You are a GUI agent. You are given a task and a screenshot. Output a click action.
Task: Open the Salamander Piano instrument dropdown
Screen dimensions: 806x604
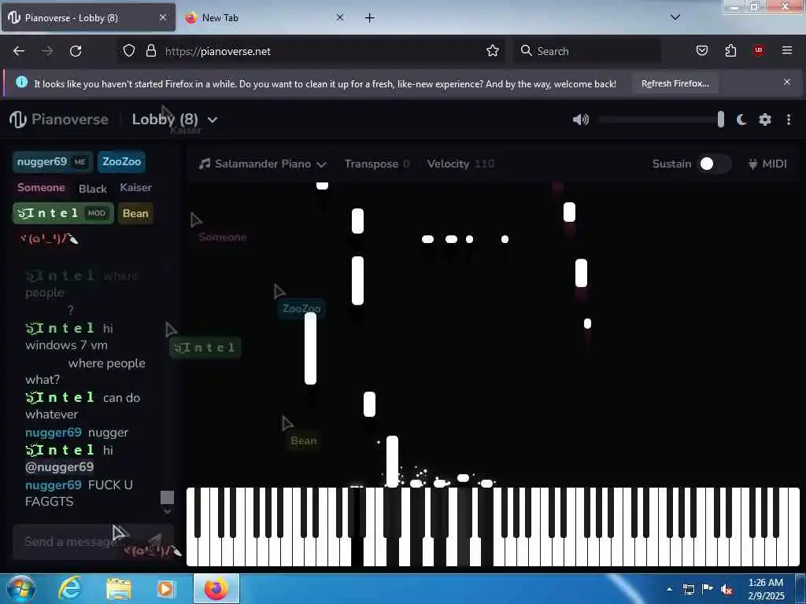click(x=263, y=164)
